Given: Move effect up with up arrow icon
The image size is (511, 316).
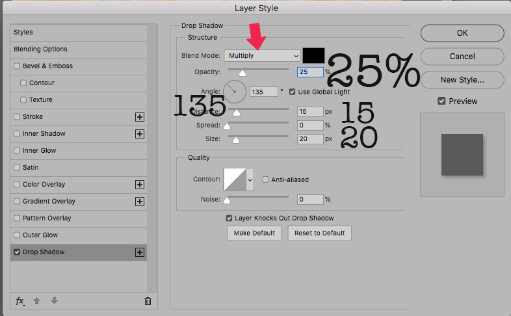Looking at the screenshot, I should (x=37, y=300).
